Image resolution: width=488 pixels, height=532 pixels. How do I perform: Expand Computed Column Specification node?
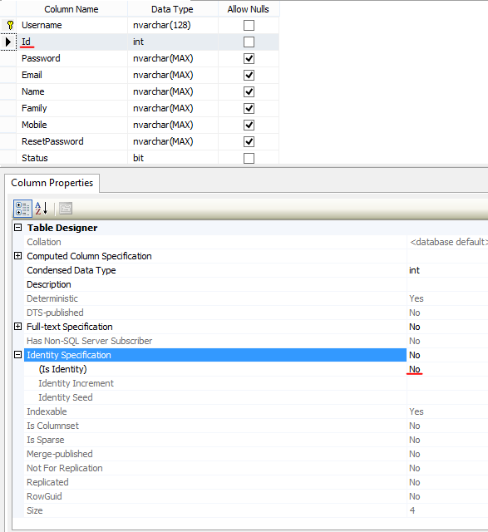click(x=18, y=256)
